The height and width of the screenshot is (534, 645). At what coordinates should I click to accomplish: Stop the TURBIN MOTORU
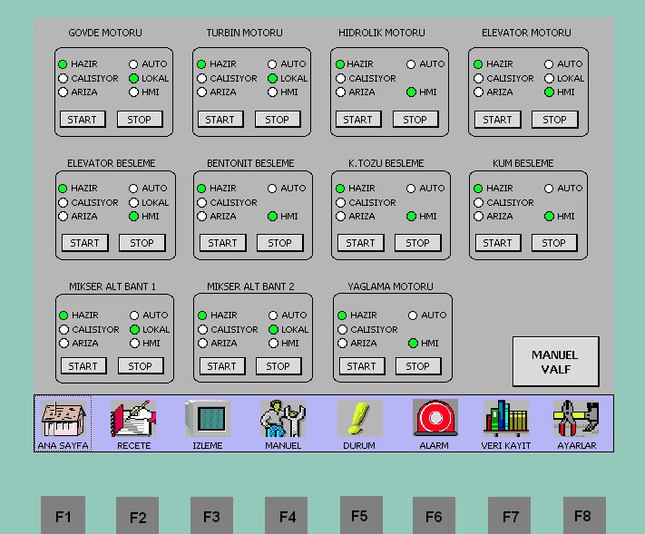[278, 119]
